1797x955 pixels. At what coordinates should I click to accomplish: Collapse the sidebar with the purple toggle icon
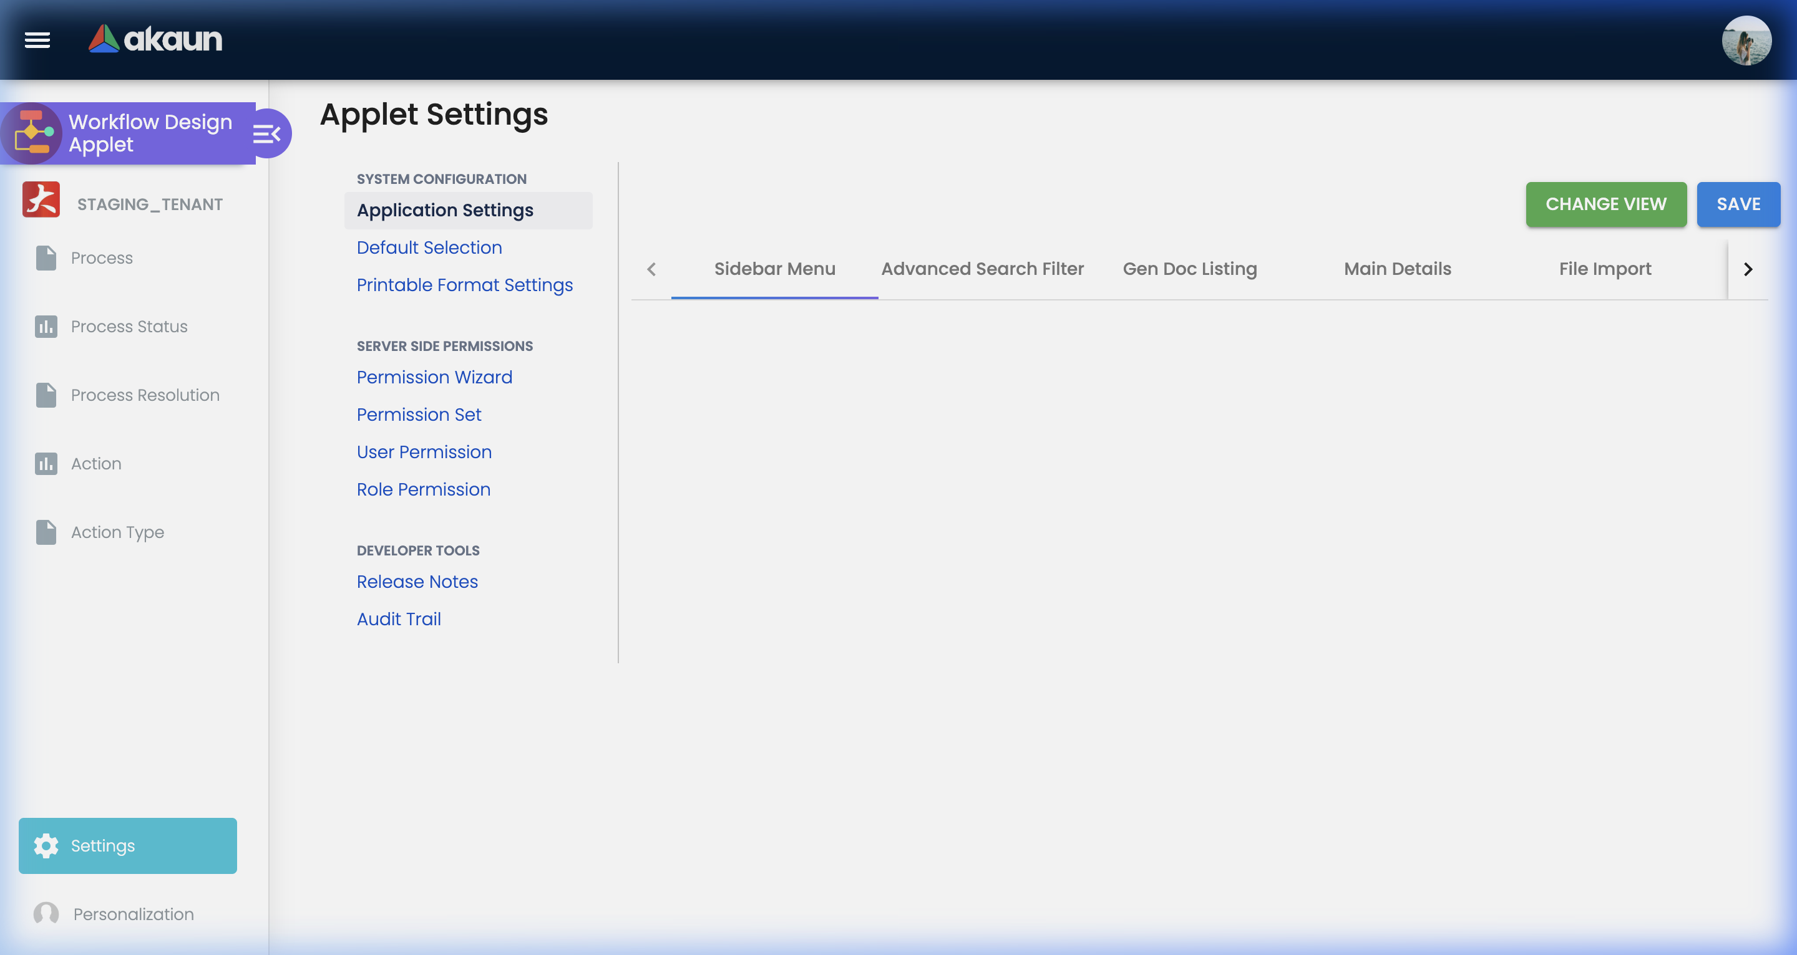[267, 133]
